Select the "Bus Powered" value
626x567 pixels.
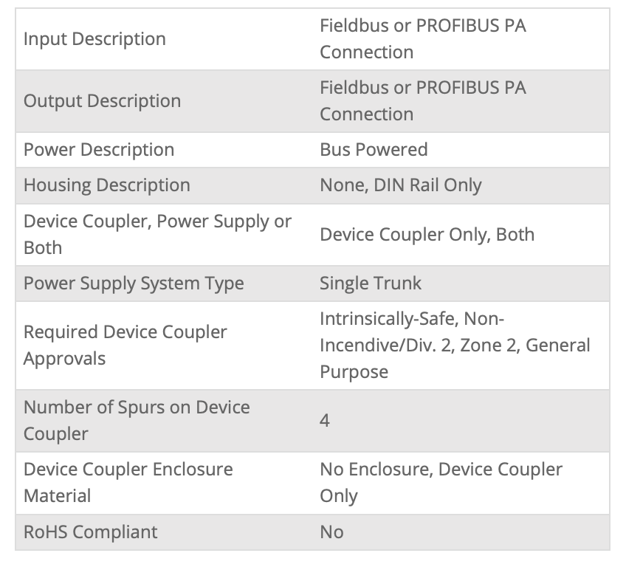pyautogui.click(x=374, y=150)
